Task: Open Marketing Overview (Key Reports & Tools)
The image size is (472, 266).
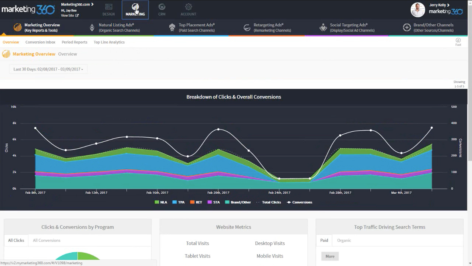Action: pos(37,28)
